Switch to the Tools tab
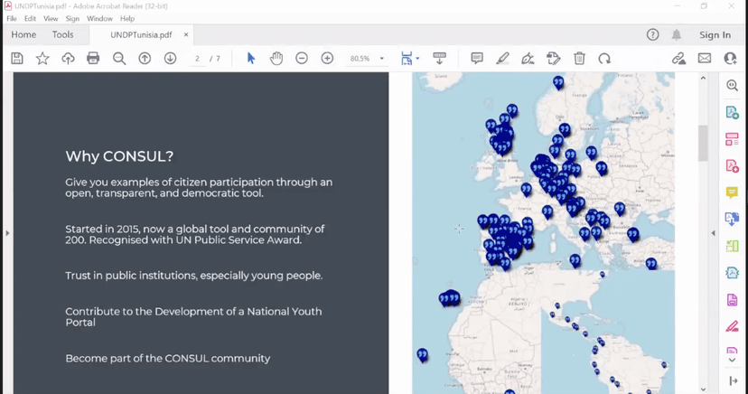748x394 pixels. (x=63, y=35)
